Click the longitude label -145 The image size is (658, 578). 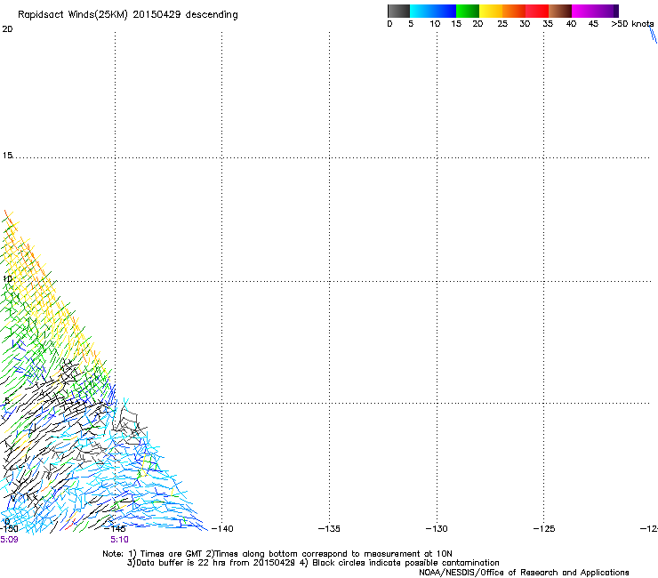[x=115, y=529]
